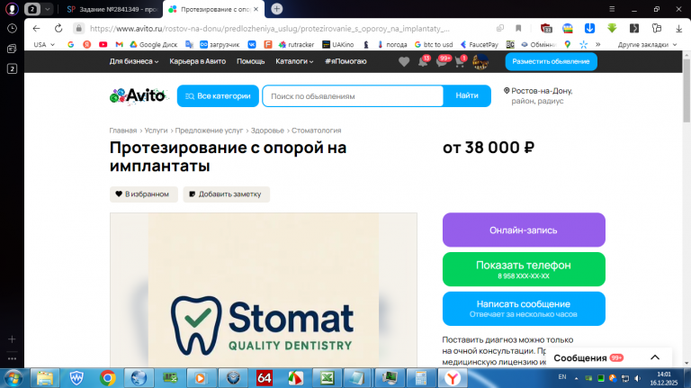Open the AIDA64 taskbar icon
Viewport: 691px width, 388px height.
click(264, 378)
